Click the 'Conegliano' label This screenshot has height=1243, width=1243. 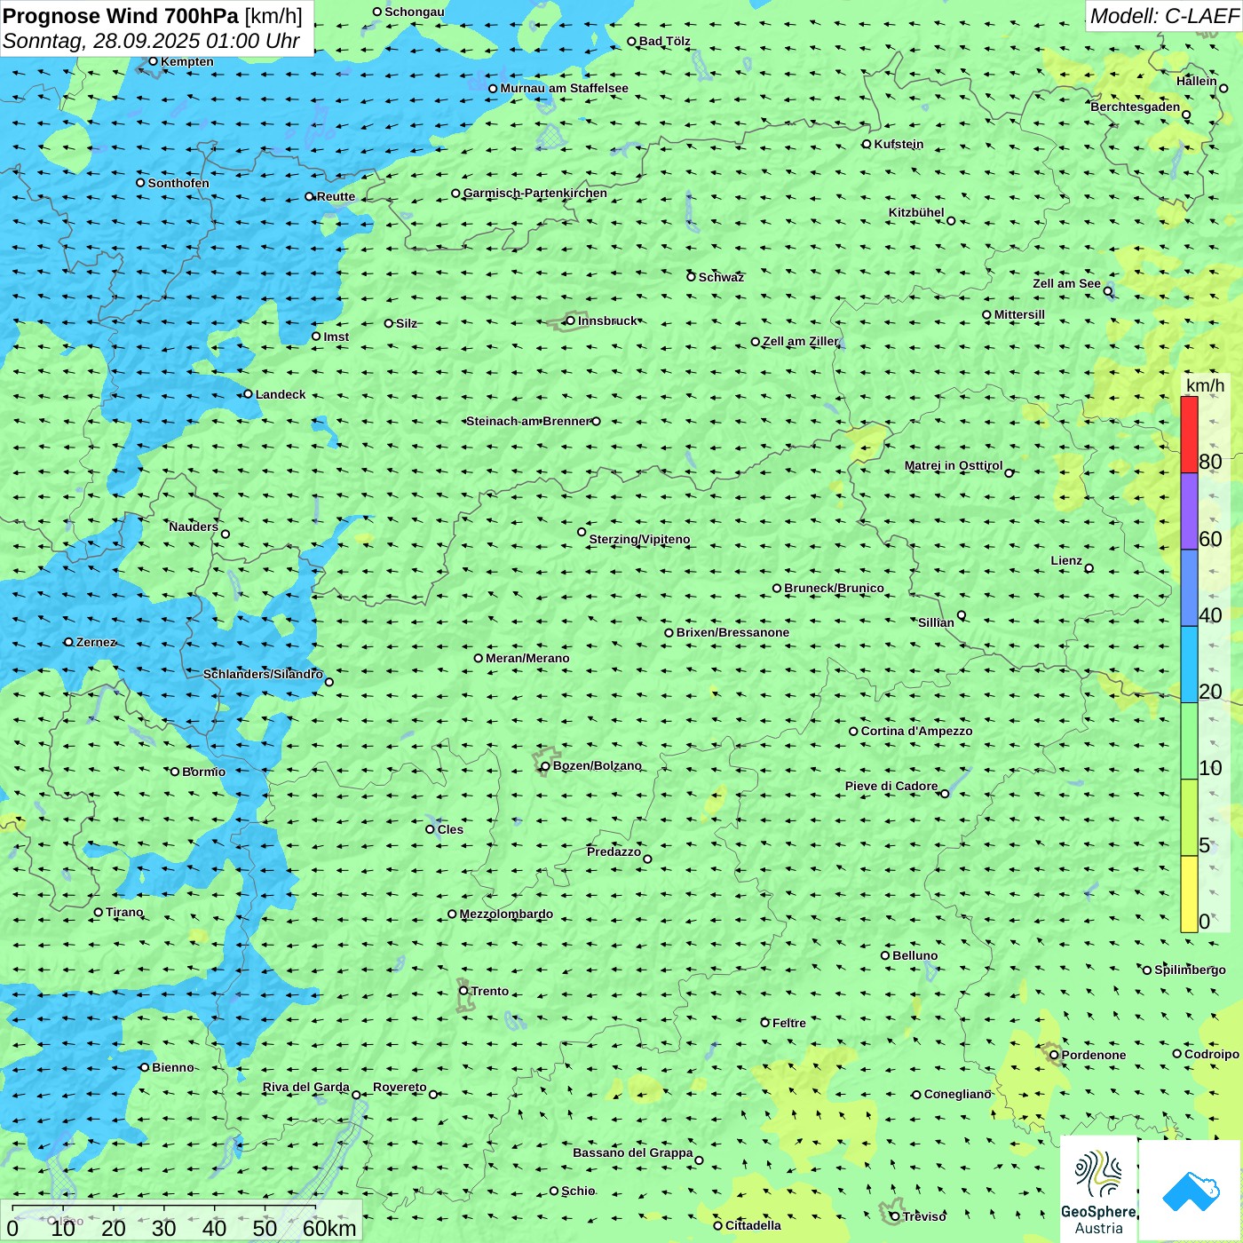[x=958, y=1094]
